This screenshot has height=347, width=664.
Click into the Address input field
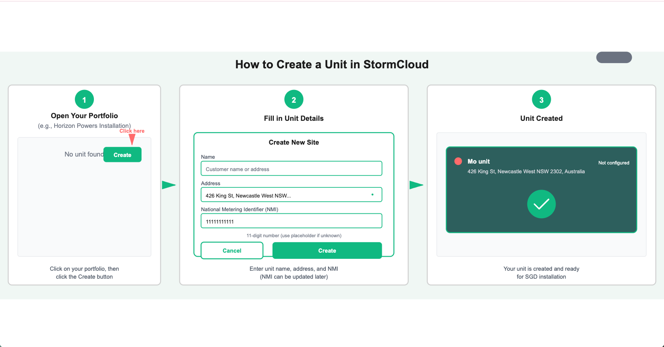coord(291,195)
